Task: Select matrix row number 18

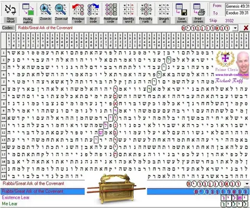Action: point(4,176)
